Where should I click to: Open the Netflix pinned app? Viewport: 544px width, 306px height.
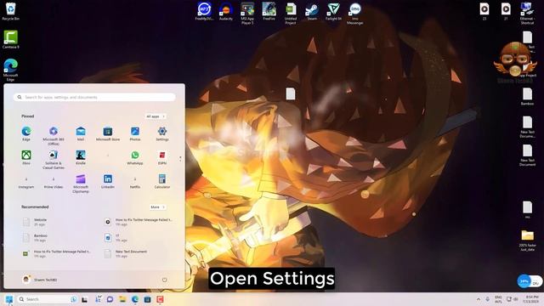point(135,183)
